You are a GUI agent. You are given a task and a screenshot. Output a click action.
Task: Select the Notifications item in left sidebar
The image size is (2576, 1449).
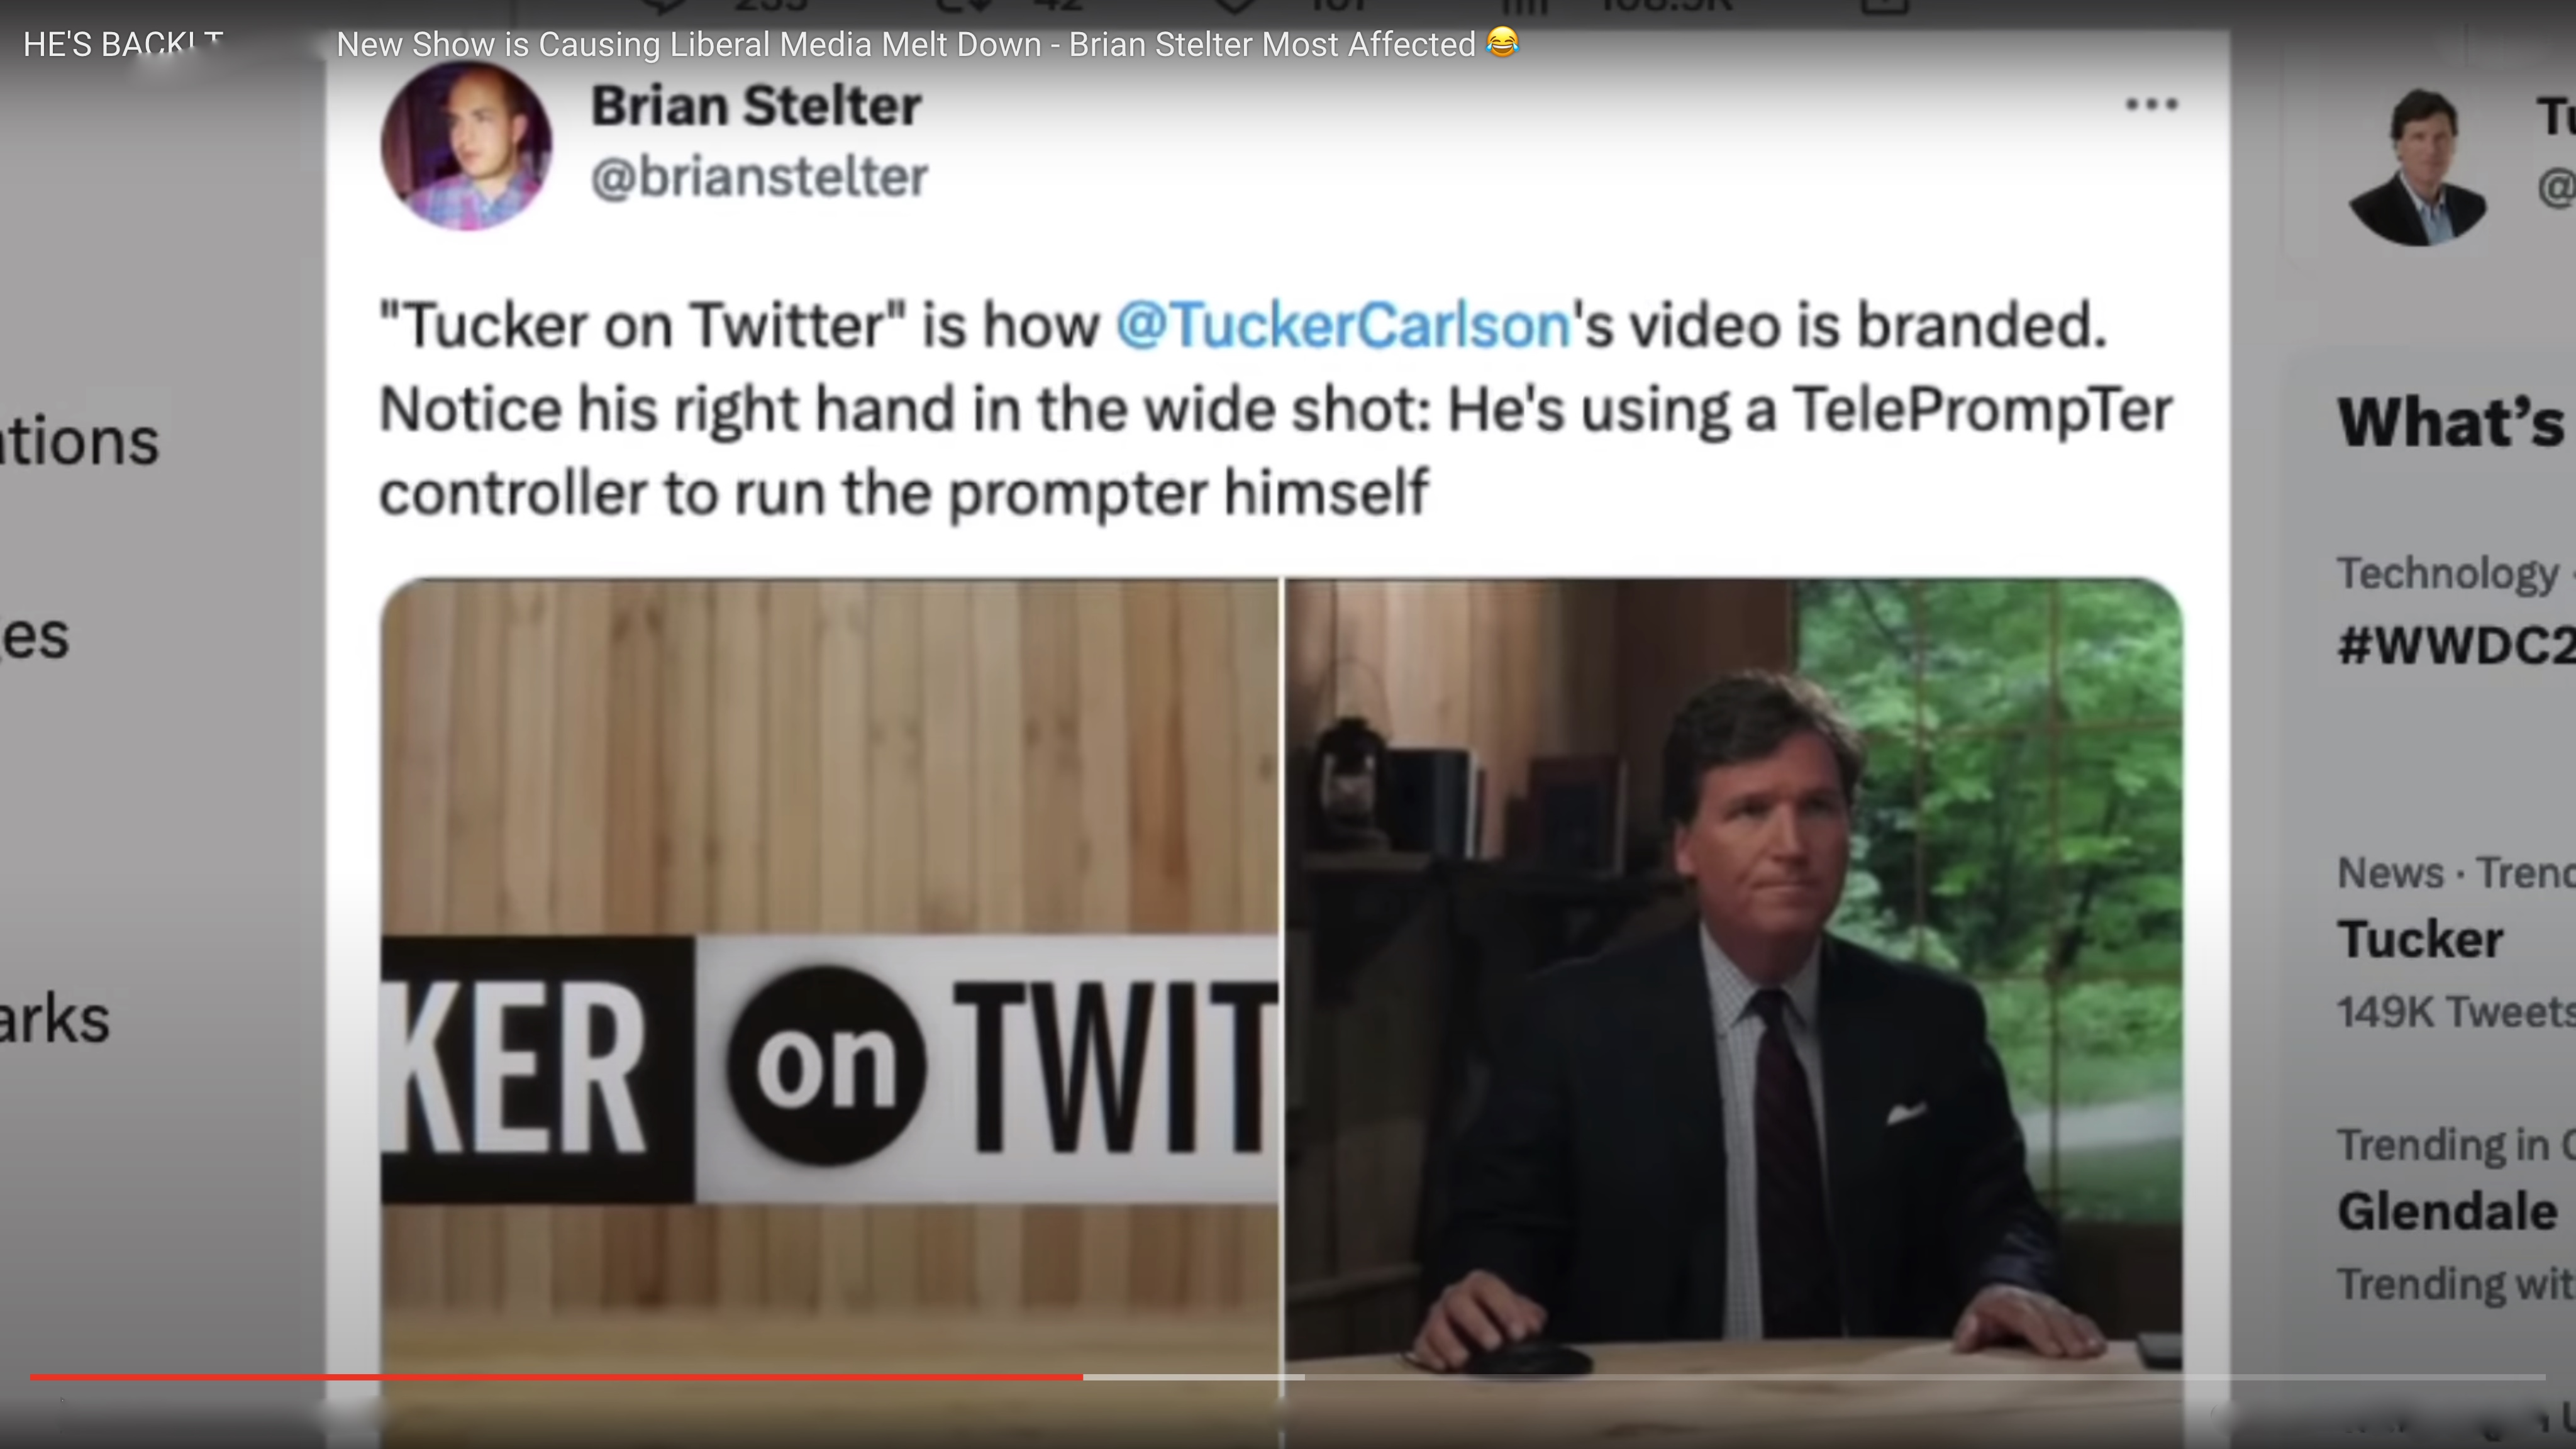[x=80, y=442]
